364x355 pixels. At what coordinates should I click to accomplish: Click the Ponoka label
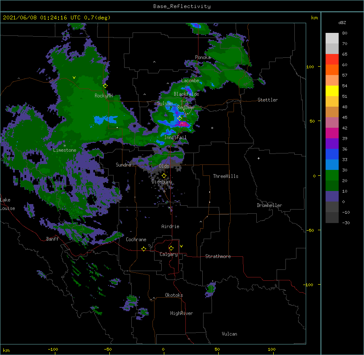pyautogui.click(x=203, y=57)
